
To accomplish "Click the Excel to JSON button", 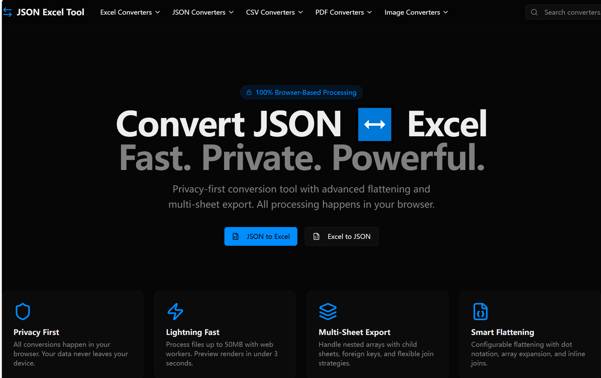I will (341, 236).
